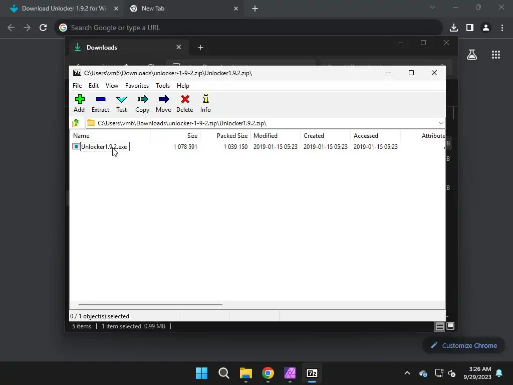The image size is (513, 385).
Task: Open the Favorites menu
Action: pyautogui.click(x=137, y=85)
